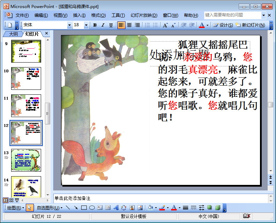
Task: Open the 窗口(W) menu
Action: (170, 15)
